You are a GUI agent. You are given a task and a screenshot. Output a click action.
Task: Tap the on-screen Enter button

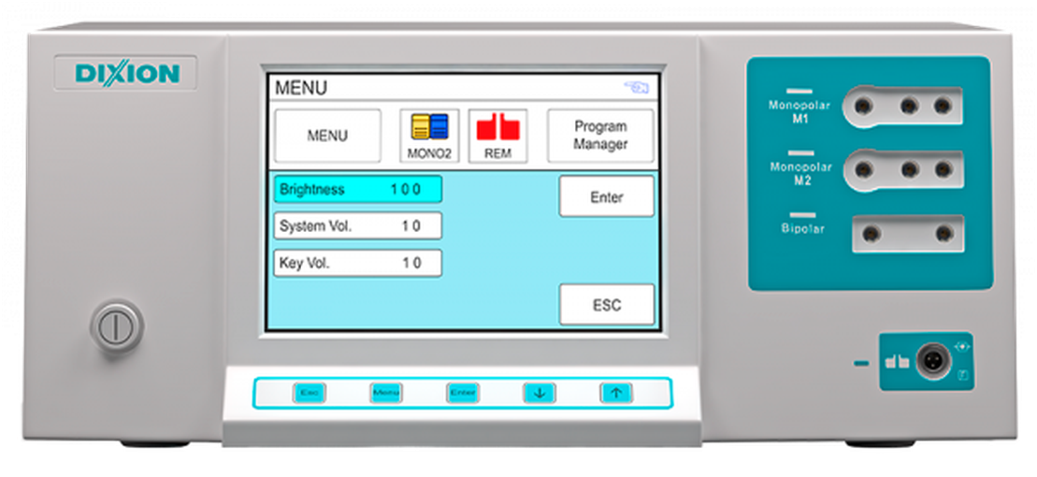(606, 197)
